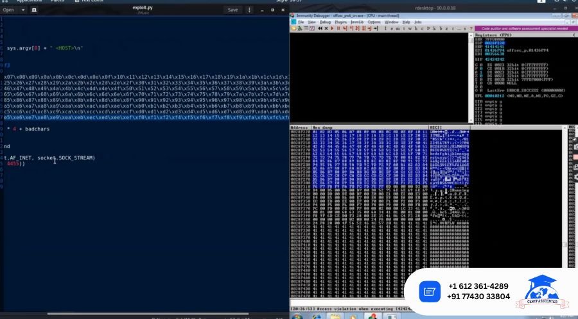Click the Open button in text editor
This screenshot has width=578, height=319.
(x=8, y=10)
